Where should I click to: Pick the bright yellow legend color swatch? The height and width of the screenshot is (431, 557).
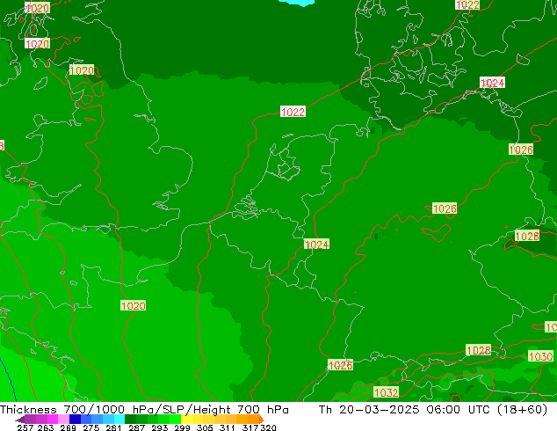pyautogui.click(x=186, y=420)
